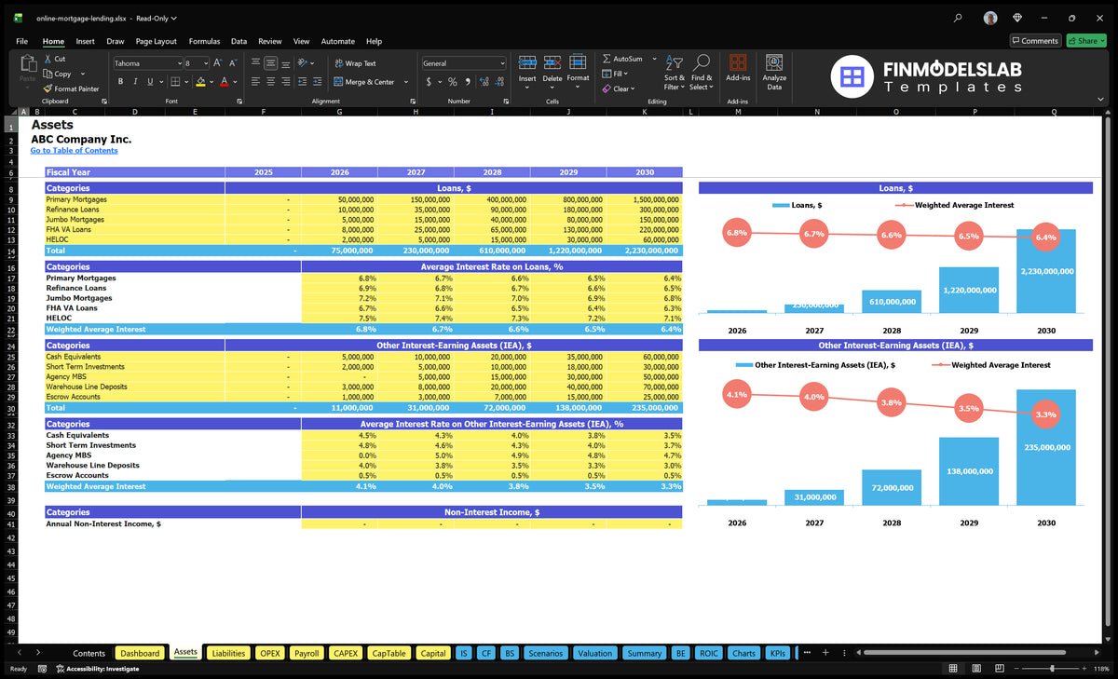1118x679 pixels.
Task: Toggle Wrap Text
Action: tap(355, 63)
